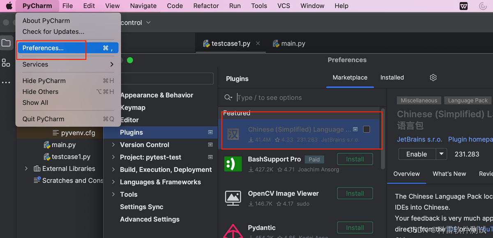The width and height of the screenshot is (493, 238).
Task: Expand Languages & Frameworks section
Action: tap(113, 182)
